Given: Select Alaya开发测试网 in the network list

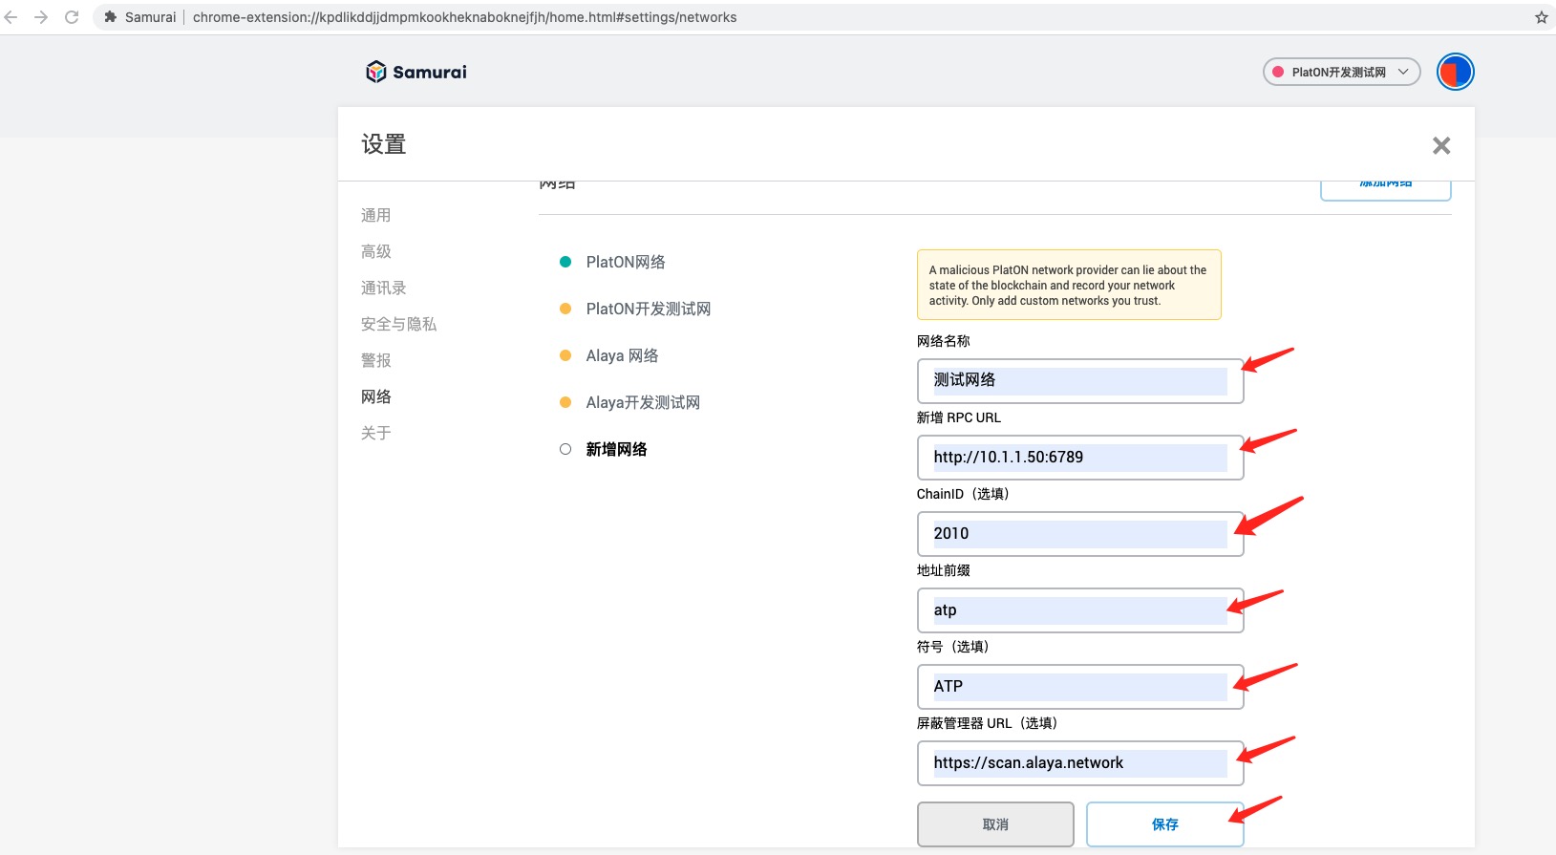Looking at the screenshot, I should (x=643, y=402).
